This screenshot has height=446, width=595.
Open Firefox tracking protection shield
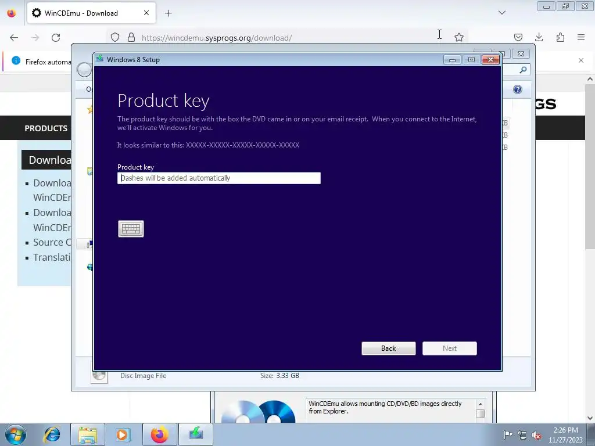point(115,38)
